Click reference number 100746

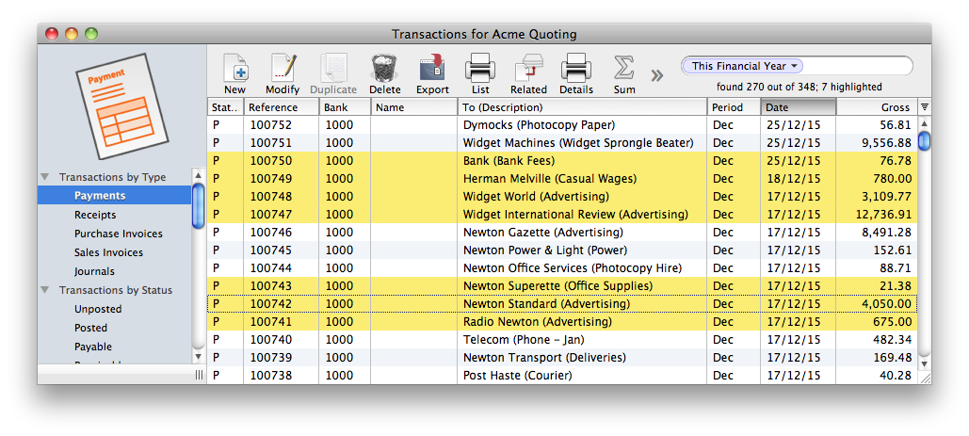pos(270,233)
